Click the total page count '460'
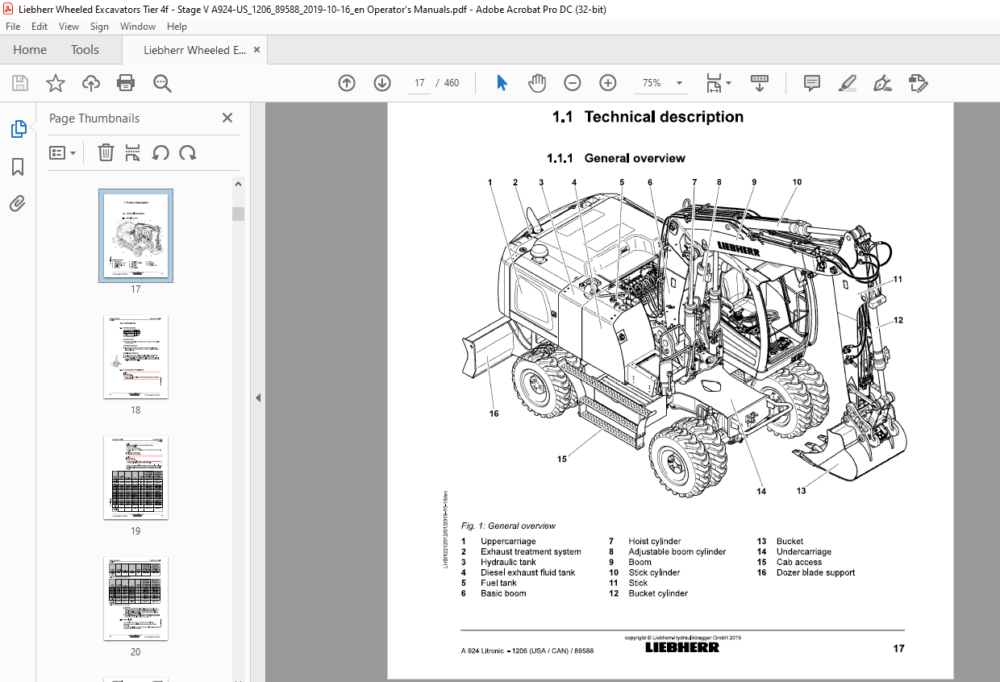 [452, 83]
